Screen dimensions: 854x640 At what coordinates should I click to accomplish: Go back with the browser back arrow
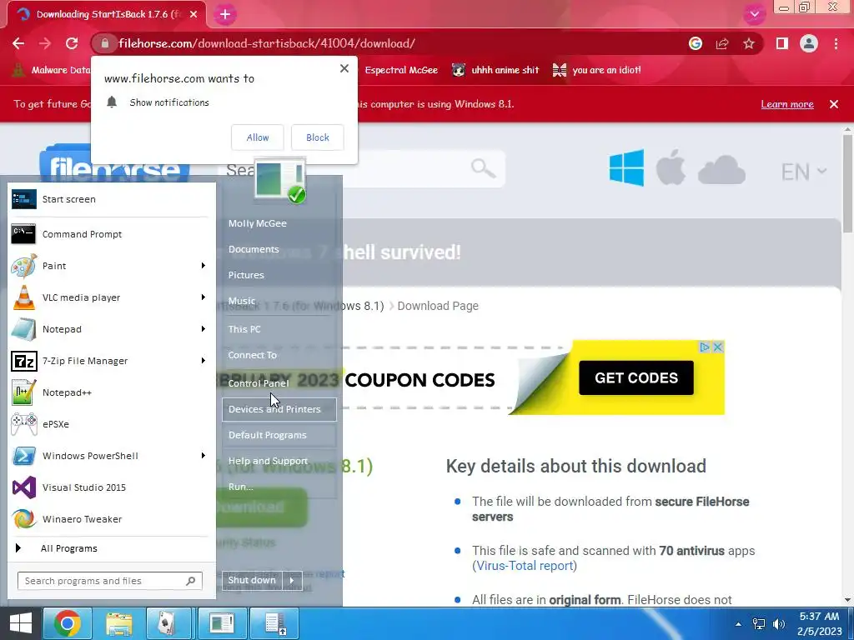18,43
